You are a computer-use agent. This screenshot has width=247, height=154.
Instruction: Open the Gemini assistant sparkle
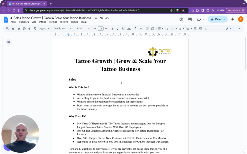[x=233, y=19]
